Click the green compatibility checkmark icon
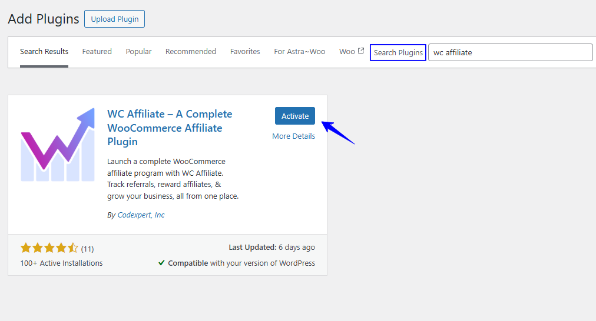This screenshot has width=596, height=321. pos(161,263)
